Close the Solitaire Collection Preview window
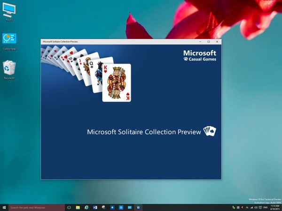This screenshot has width=282, height=211. pyautogui.click(x=217, y=42)
